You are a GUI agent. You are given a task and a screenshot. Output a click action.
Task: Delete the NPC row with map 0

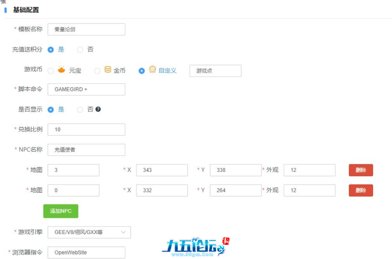click(361, 190)
